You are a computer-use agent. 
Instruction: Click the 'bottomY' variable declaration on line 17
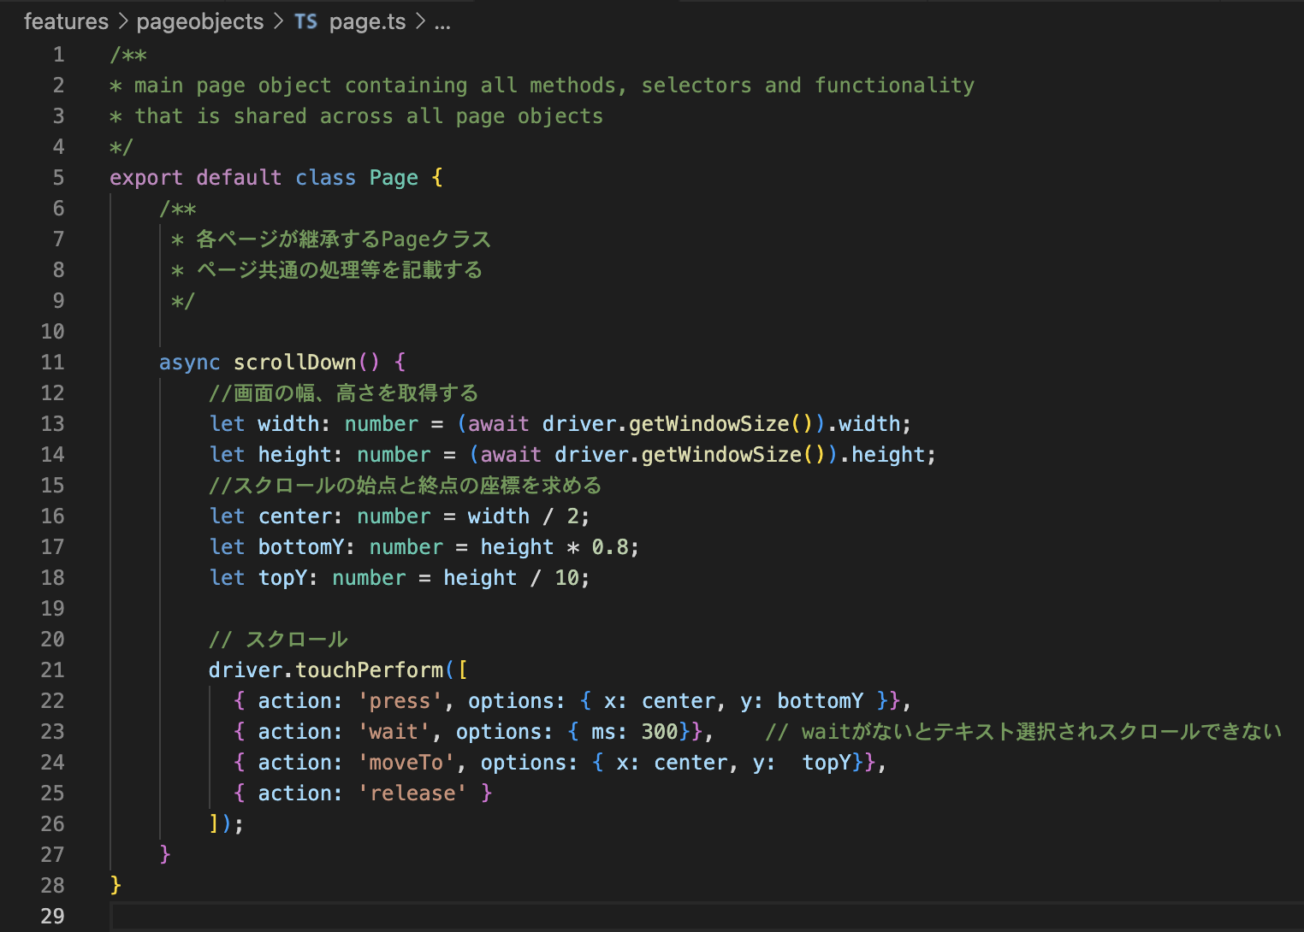tap(301, 547)
